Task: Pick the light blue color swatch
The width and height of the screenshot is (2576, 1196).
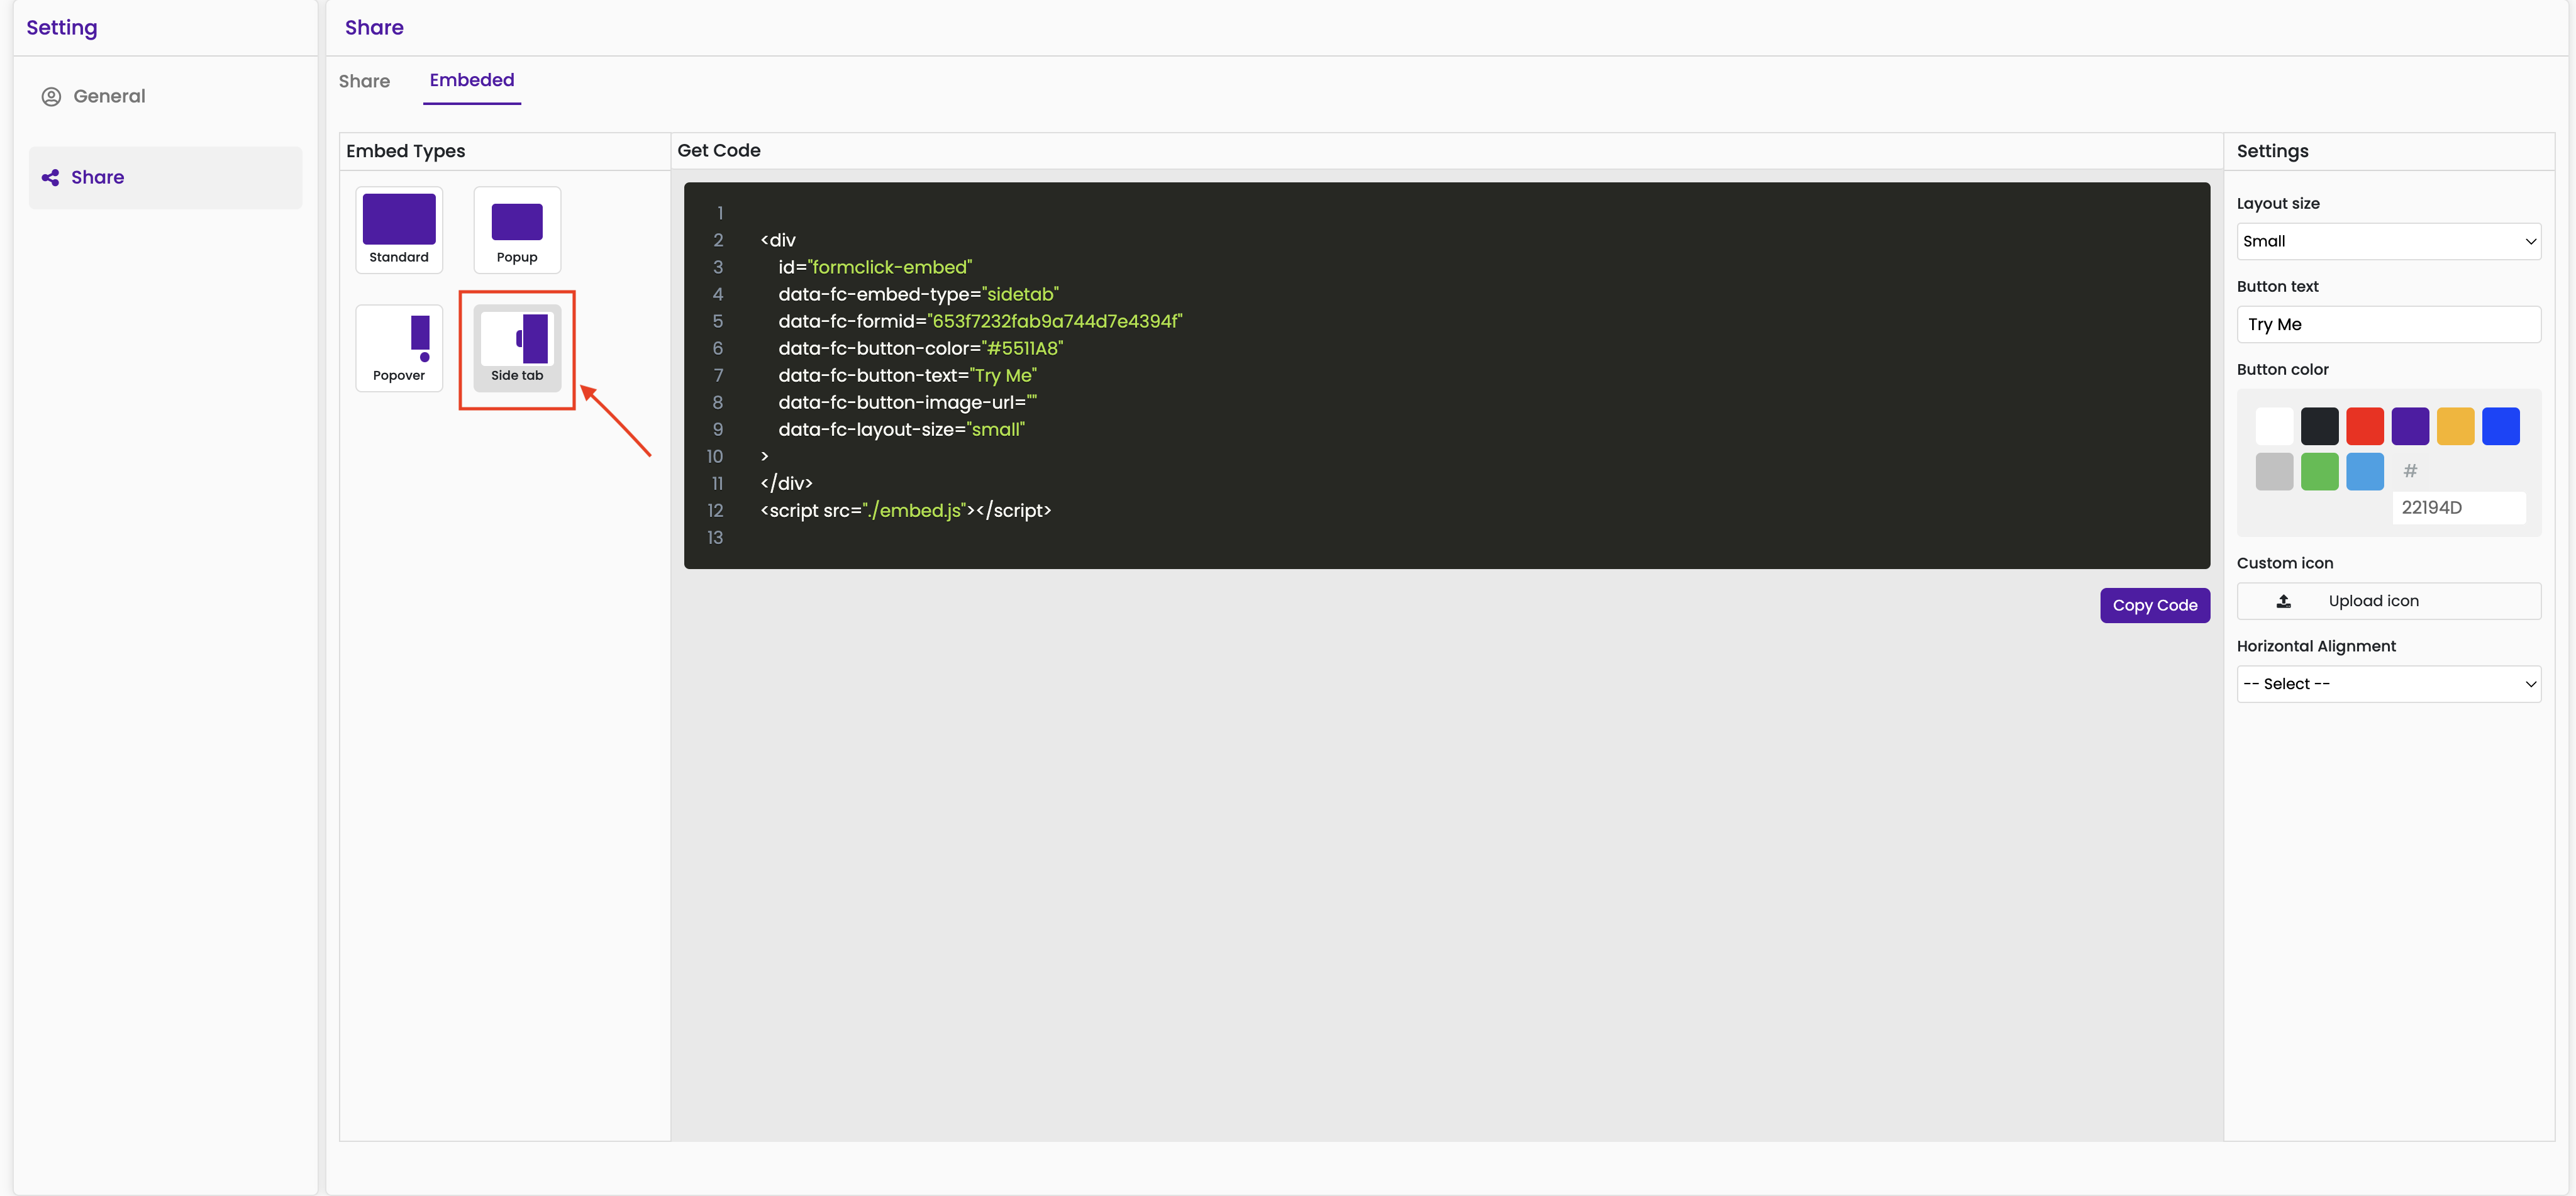Action: click(x=2365, y=471)
